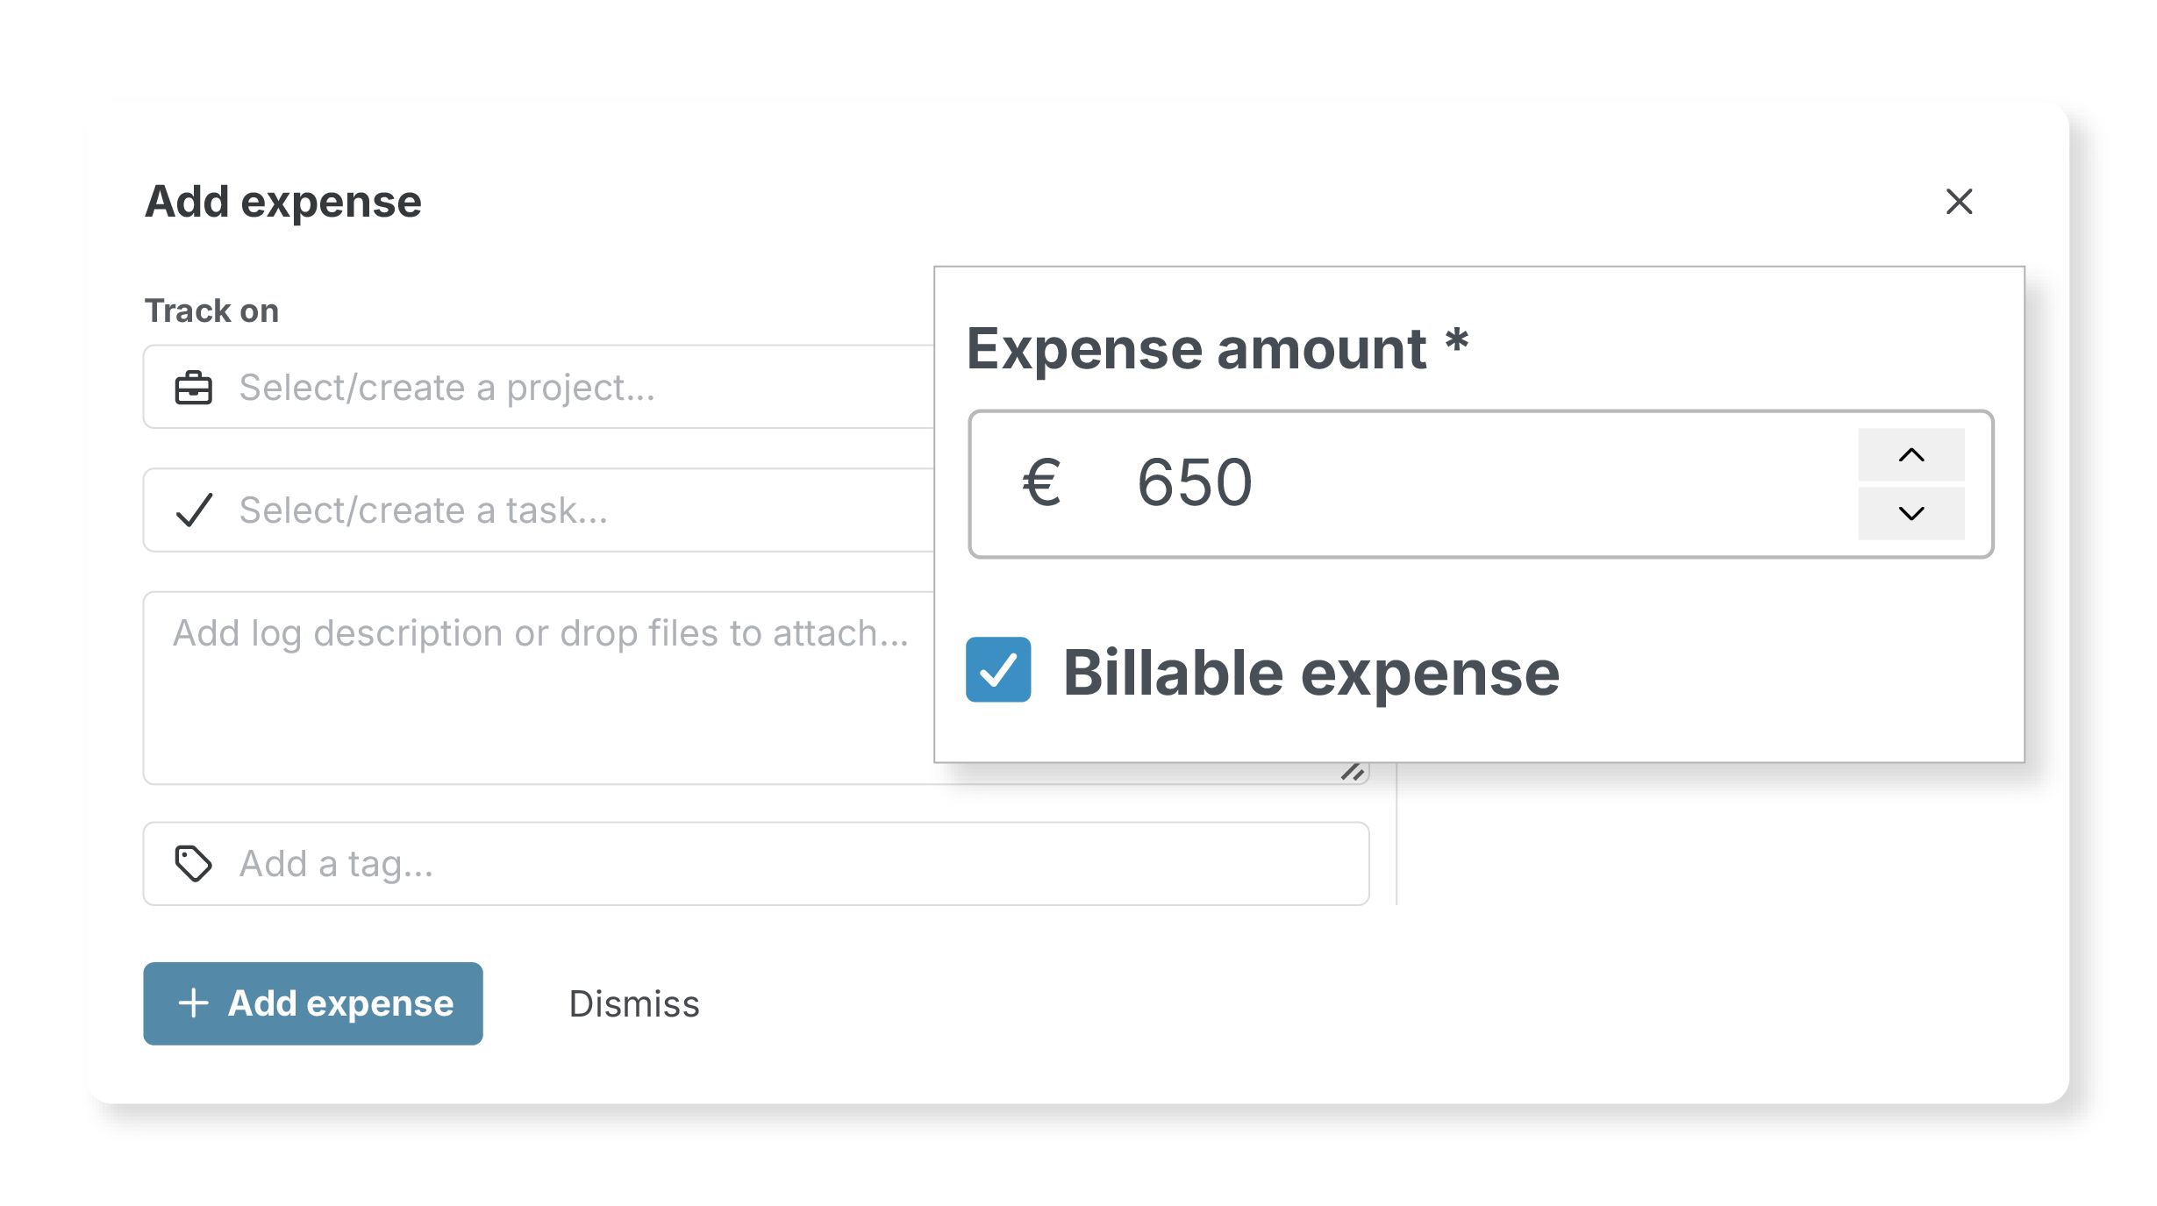Click the Add expense title heading
Viewport: 2157px width, 1206px height.
tap(282, 201)
